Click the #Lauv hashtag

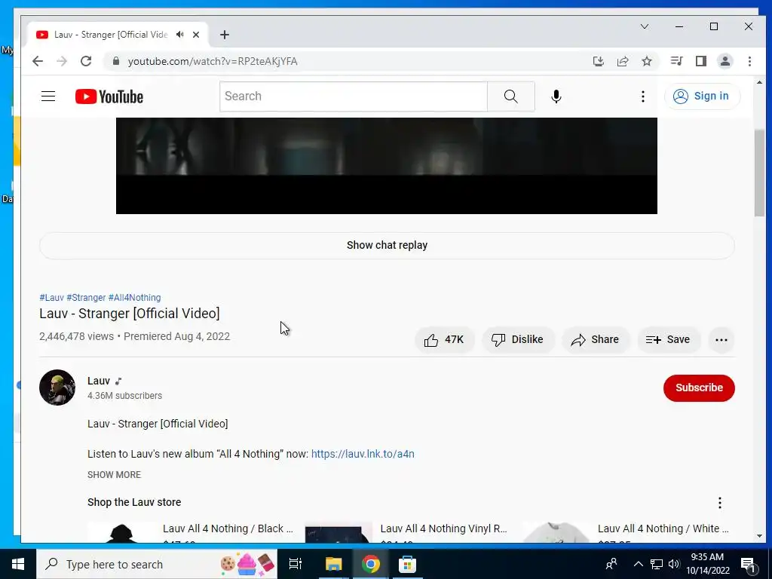tap(52, 297)
